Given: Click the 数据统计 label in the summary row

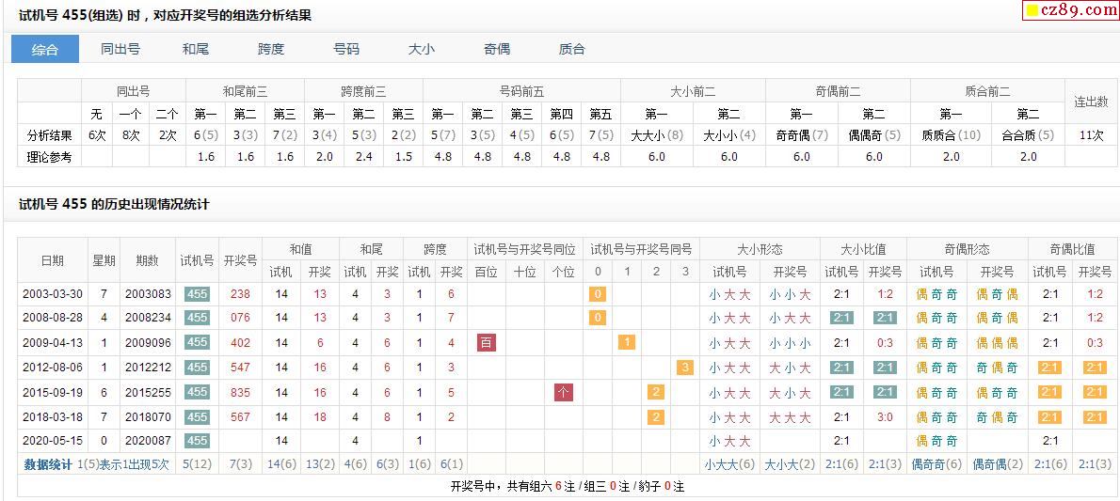Looking at the screenshot, I should click(48, 464).
